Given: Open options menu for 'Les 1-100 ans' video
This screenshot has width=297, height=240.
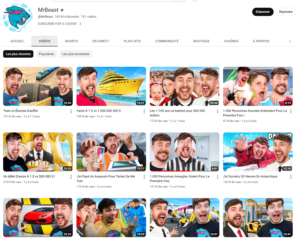Looking at the screenshot, I should (x=217, y=111).
